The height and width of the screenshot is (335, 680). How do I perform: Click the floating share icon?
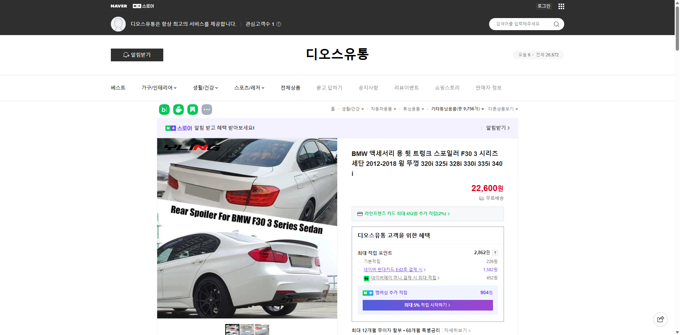[661, 319]
